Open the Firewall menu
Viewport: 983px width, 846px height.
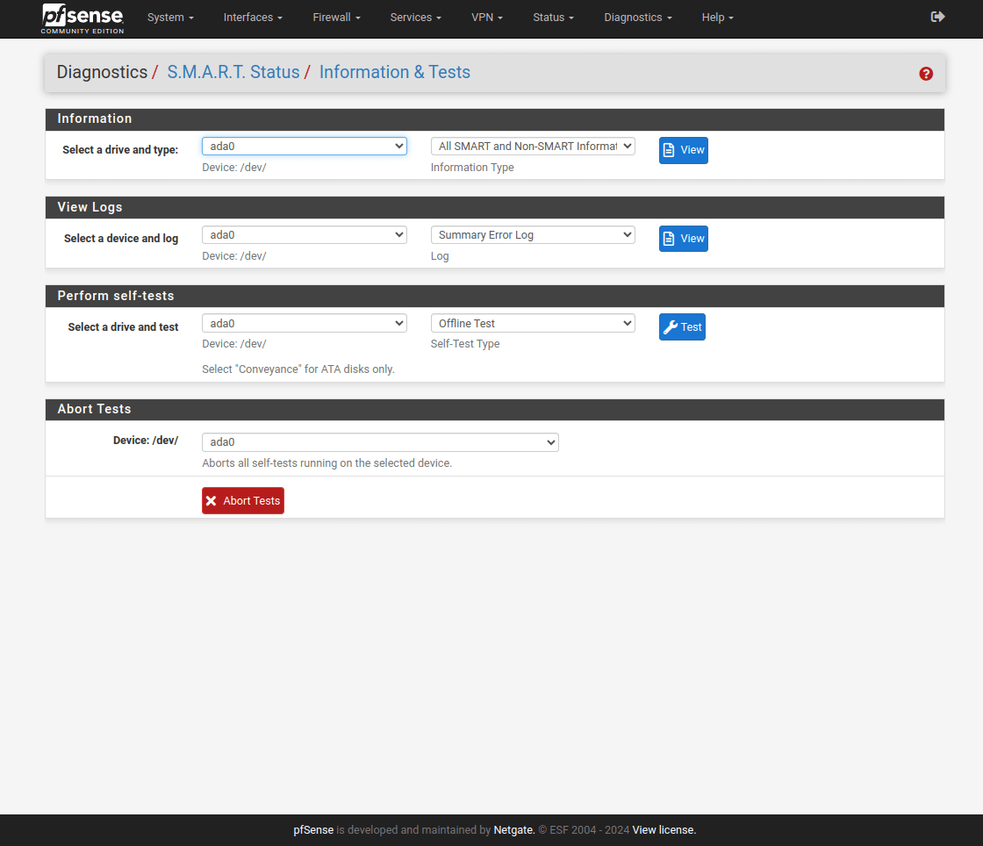point(336,18)
